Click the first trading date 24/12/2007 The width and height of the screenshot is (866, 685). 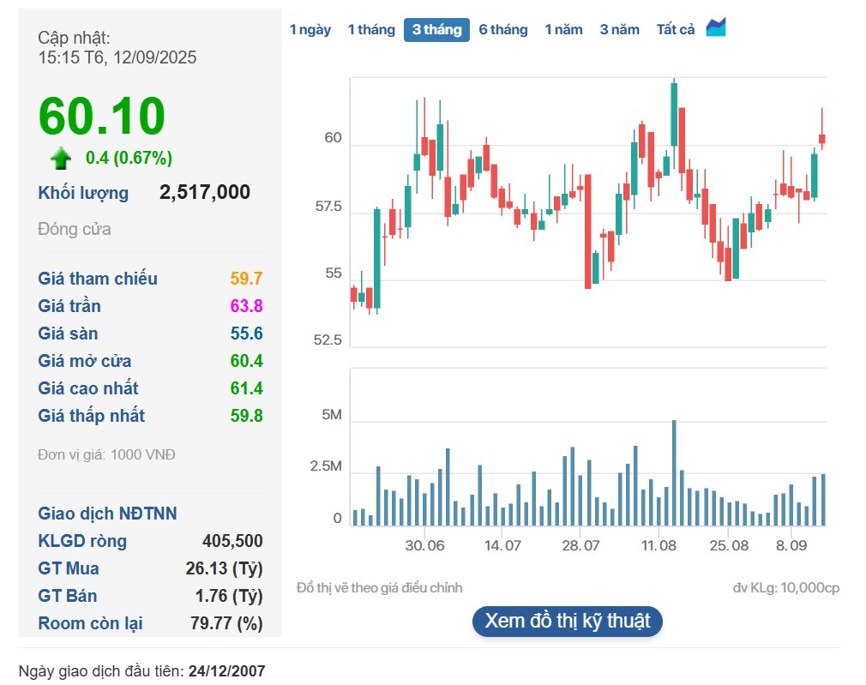(226, 670)
